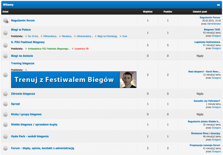
Task: Click the small bullet icon before Maratony subforum
Action: 60,36
